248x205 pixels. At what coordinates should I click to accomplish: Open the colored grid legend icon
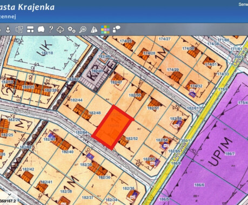105,30
